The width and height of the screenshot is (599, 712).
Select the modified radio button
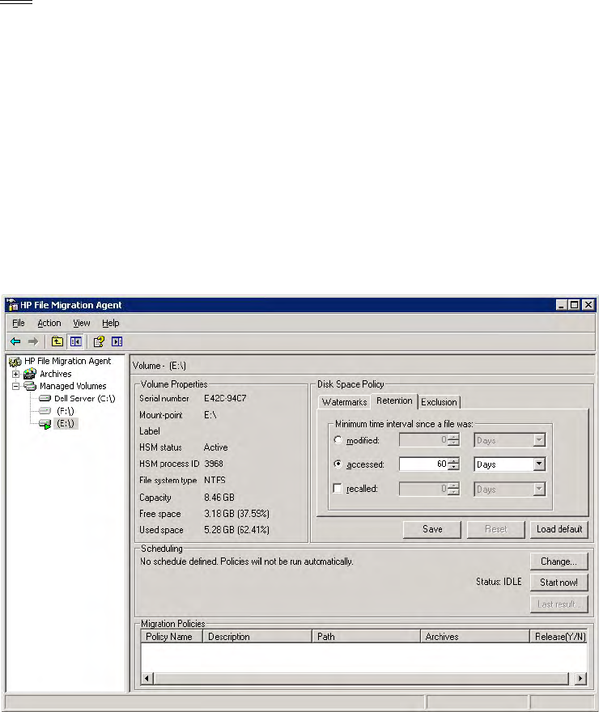click(338, 439)
